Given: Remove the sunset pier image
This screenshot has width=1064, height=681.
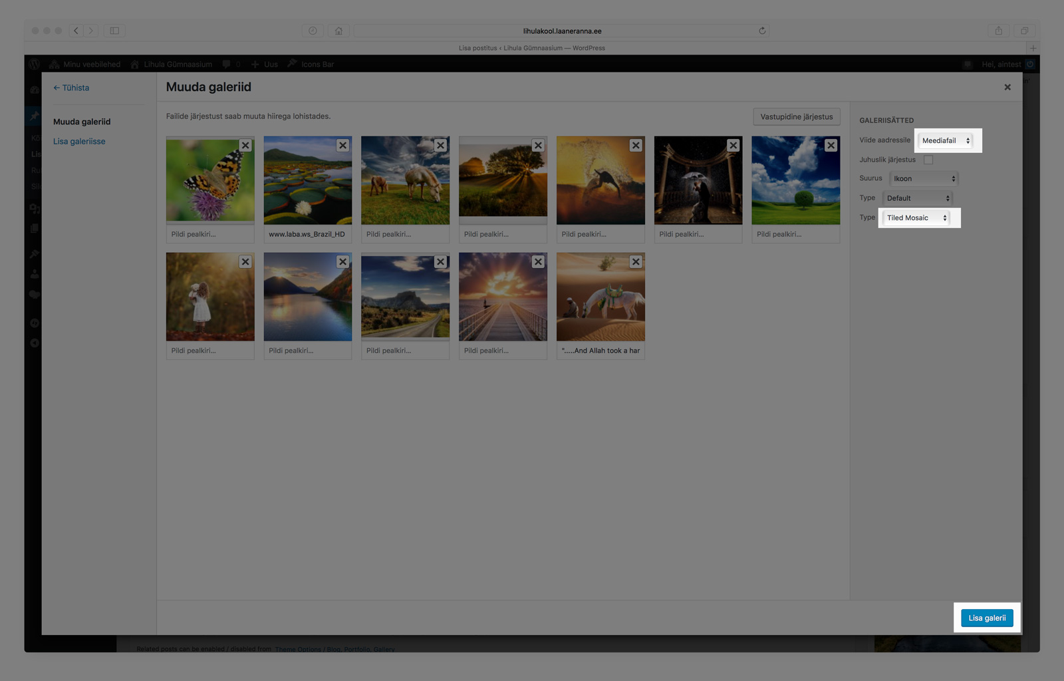Looking at the screenshot, I should pyautogui.click(x=538, y=262).
